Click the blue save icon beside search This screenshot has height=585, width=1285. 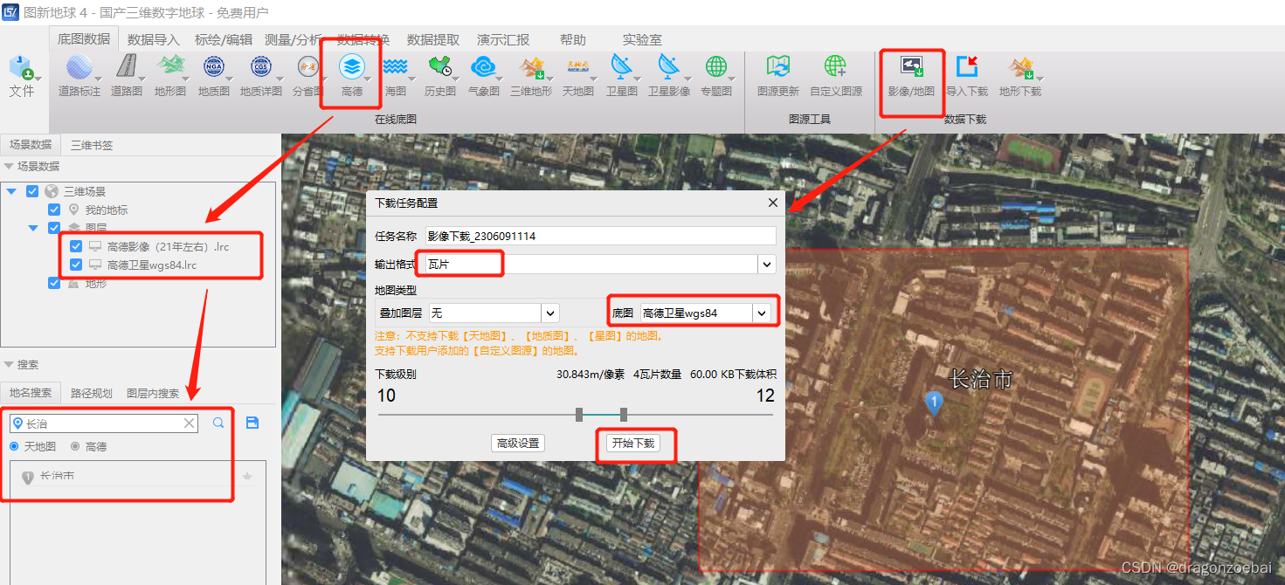coord(252,423)
